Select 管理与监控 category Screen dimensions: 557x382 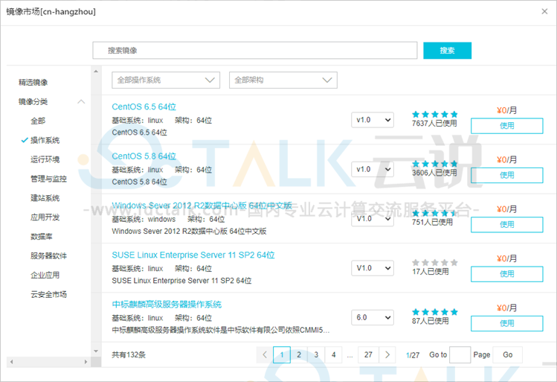48,179
